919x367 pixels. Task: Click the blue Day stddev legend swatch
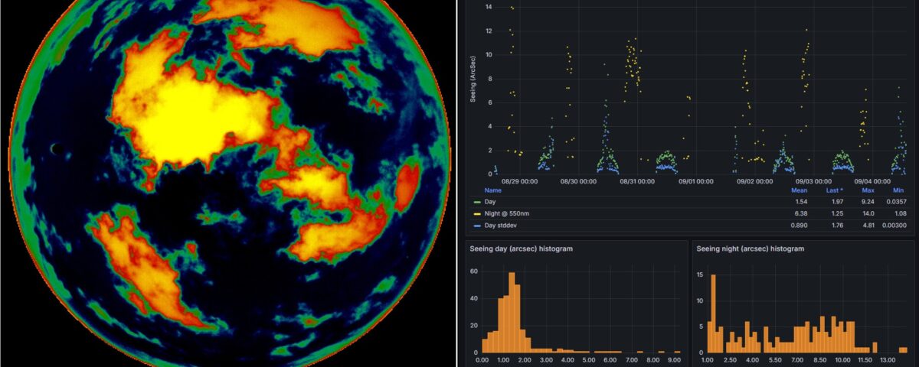coord(477,226)
